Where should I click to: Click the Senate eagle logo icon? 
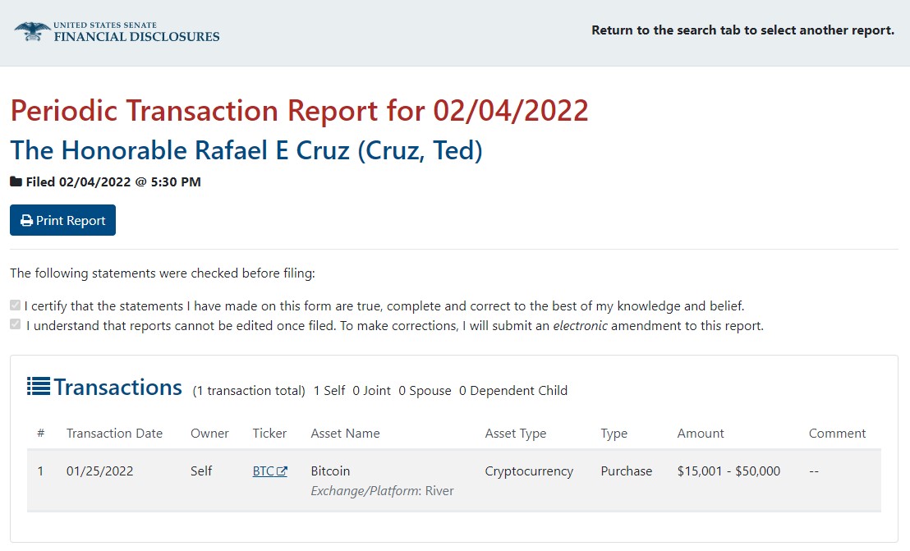(x=32, y=31)
